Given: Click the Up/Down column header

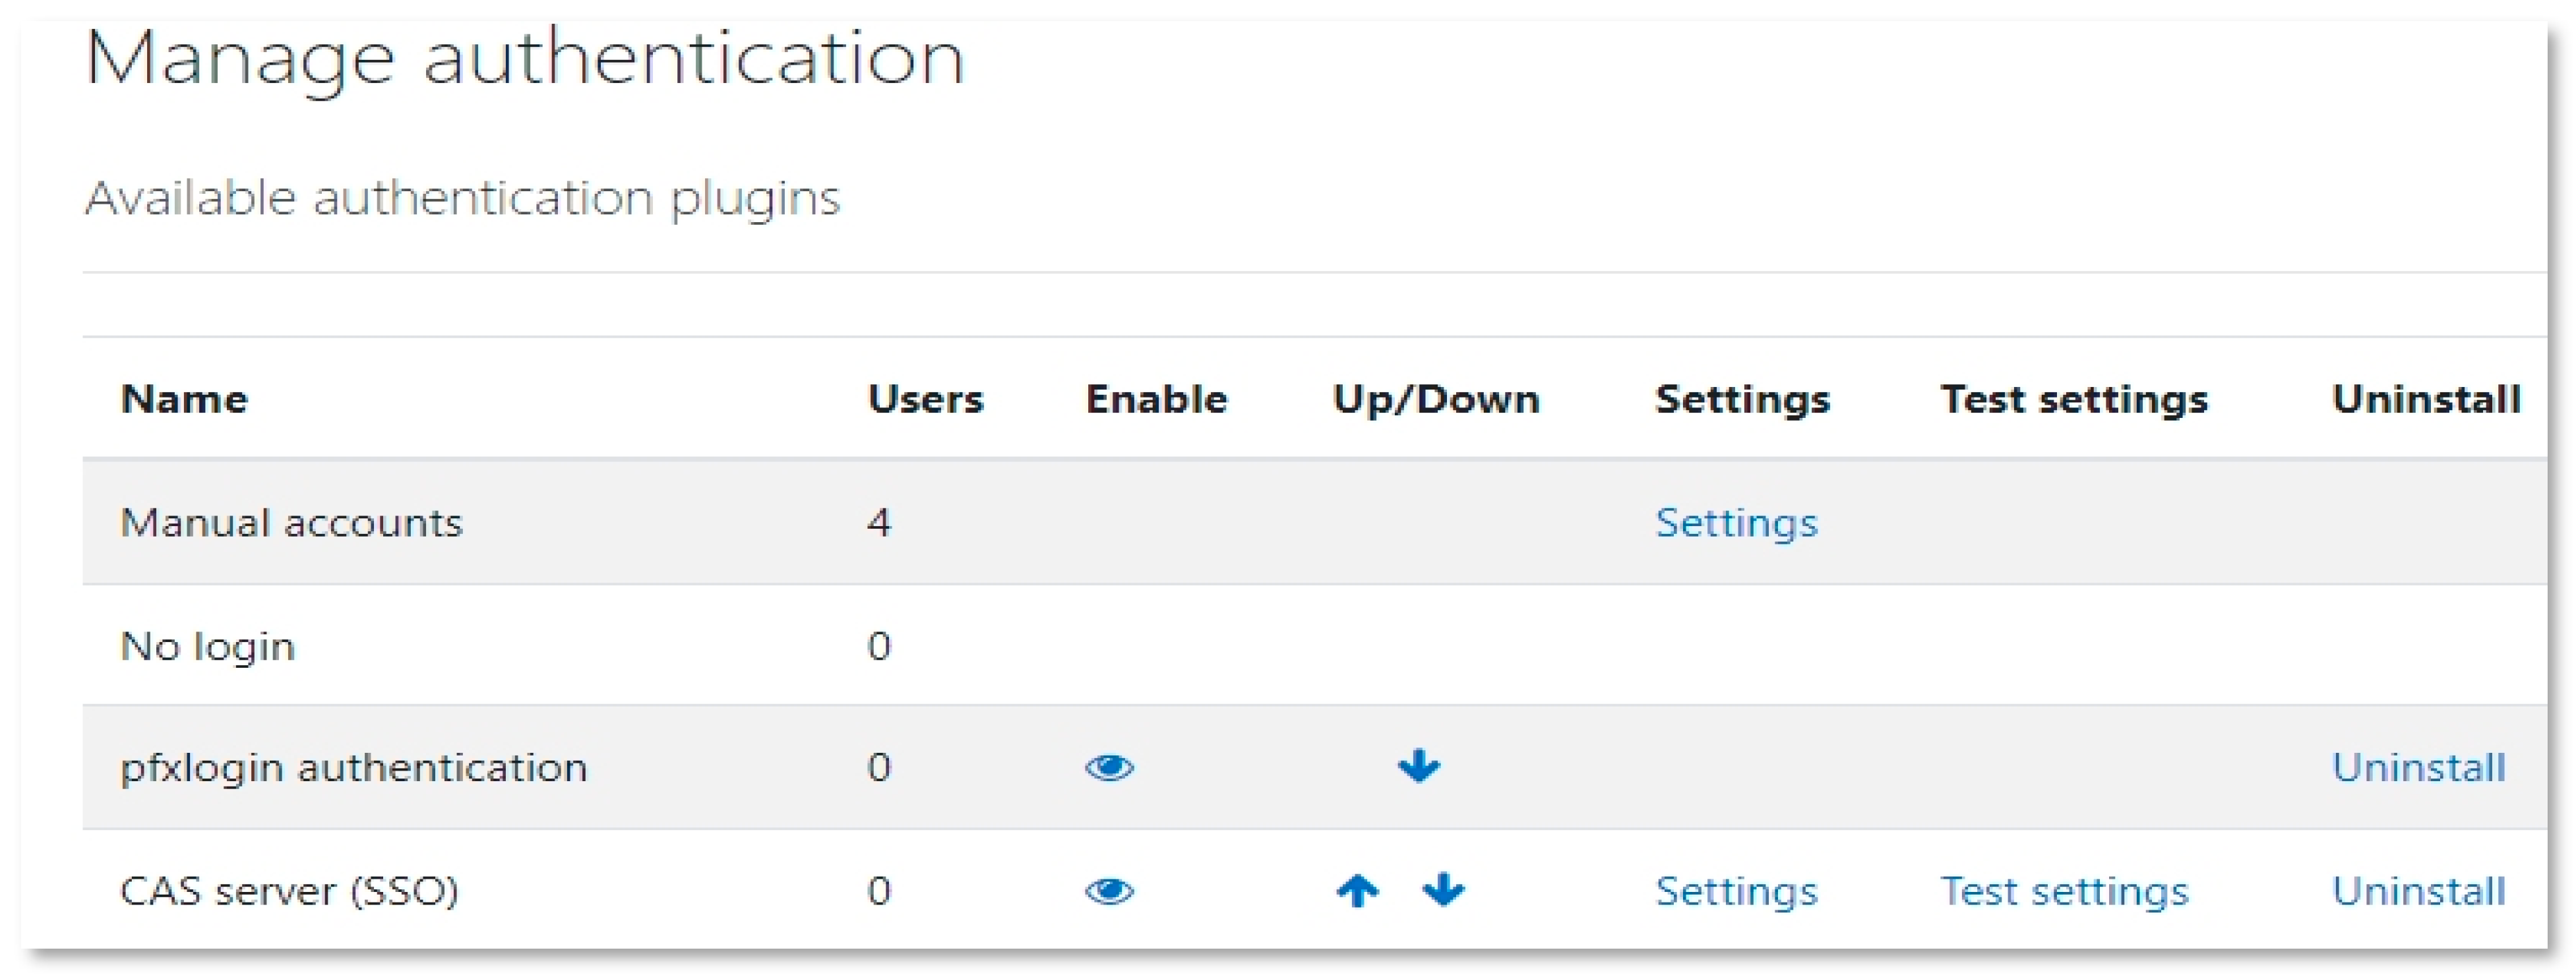Looking at the screenshot, I should [x=1436, y=399].
